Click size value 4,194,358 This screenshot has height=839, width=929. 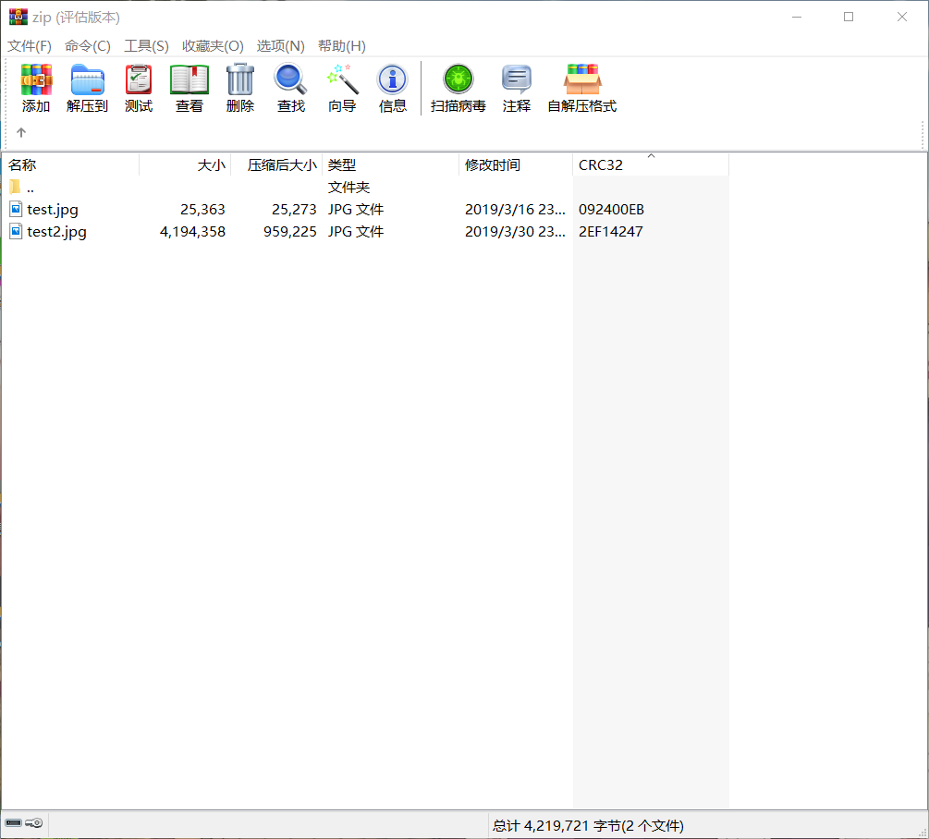[192, 232]
